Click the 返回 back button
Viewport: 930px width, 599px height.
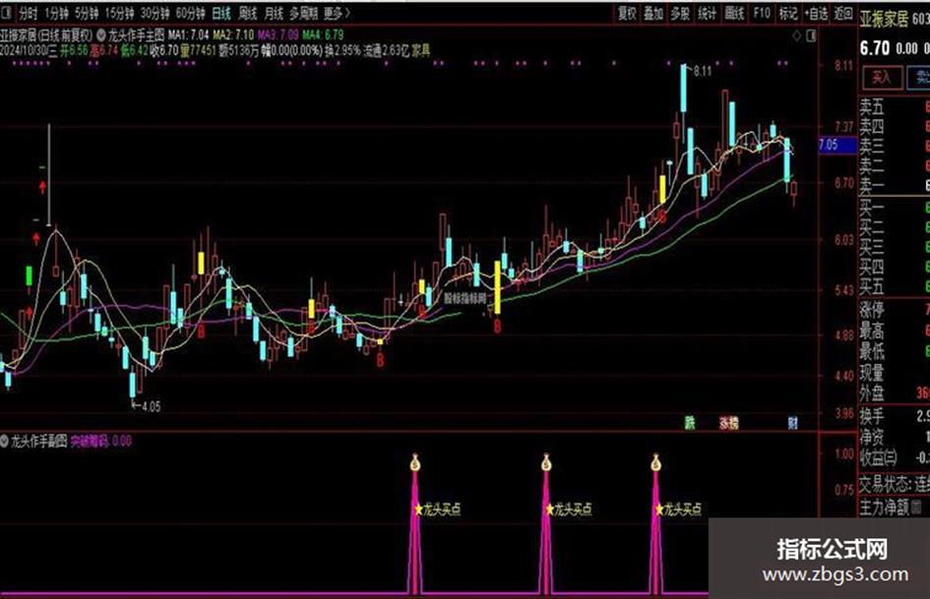click(x=843, y=13)
